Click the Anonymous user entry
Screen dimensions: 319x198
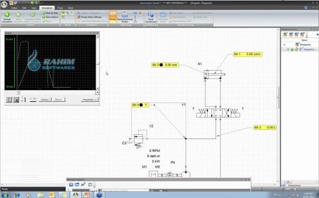click(294, 185)
